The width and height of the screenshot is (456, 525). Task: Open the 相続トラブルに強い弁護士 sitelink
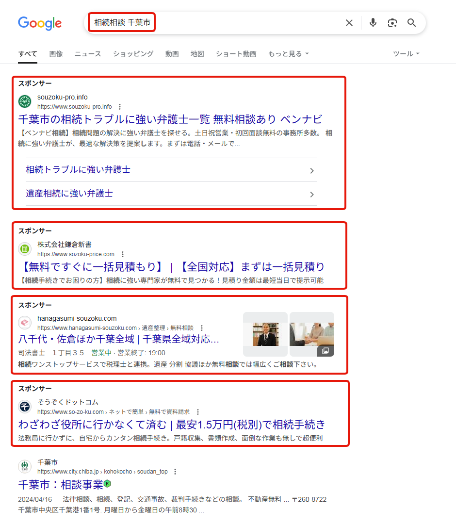pos(78,170)
